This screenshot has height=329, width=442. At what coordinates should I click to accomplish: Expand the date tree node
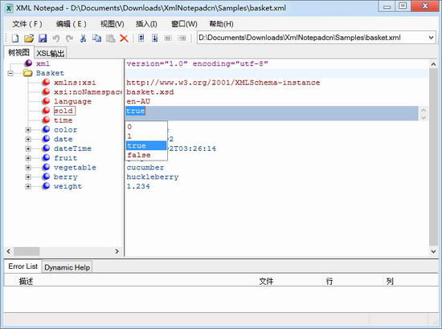coord(28,140)
